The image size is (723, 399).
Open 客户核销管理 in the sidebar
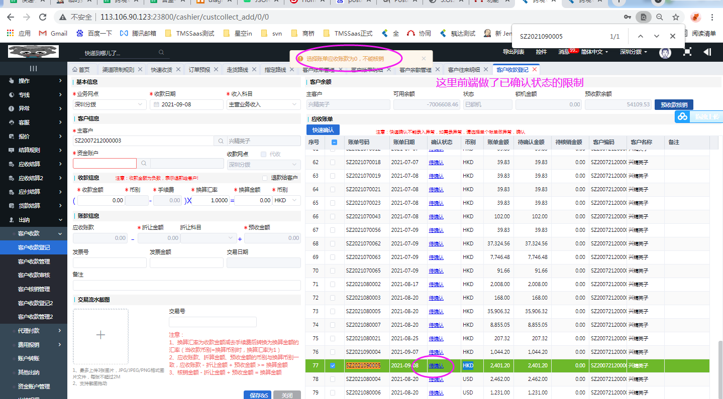point(34,289)
